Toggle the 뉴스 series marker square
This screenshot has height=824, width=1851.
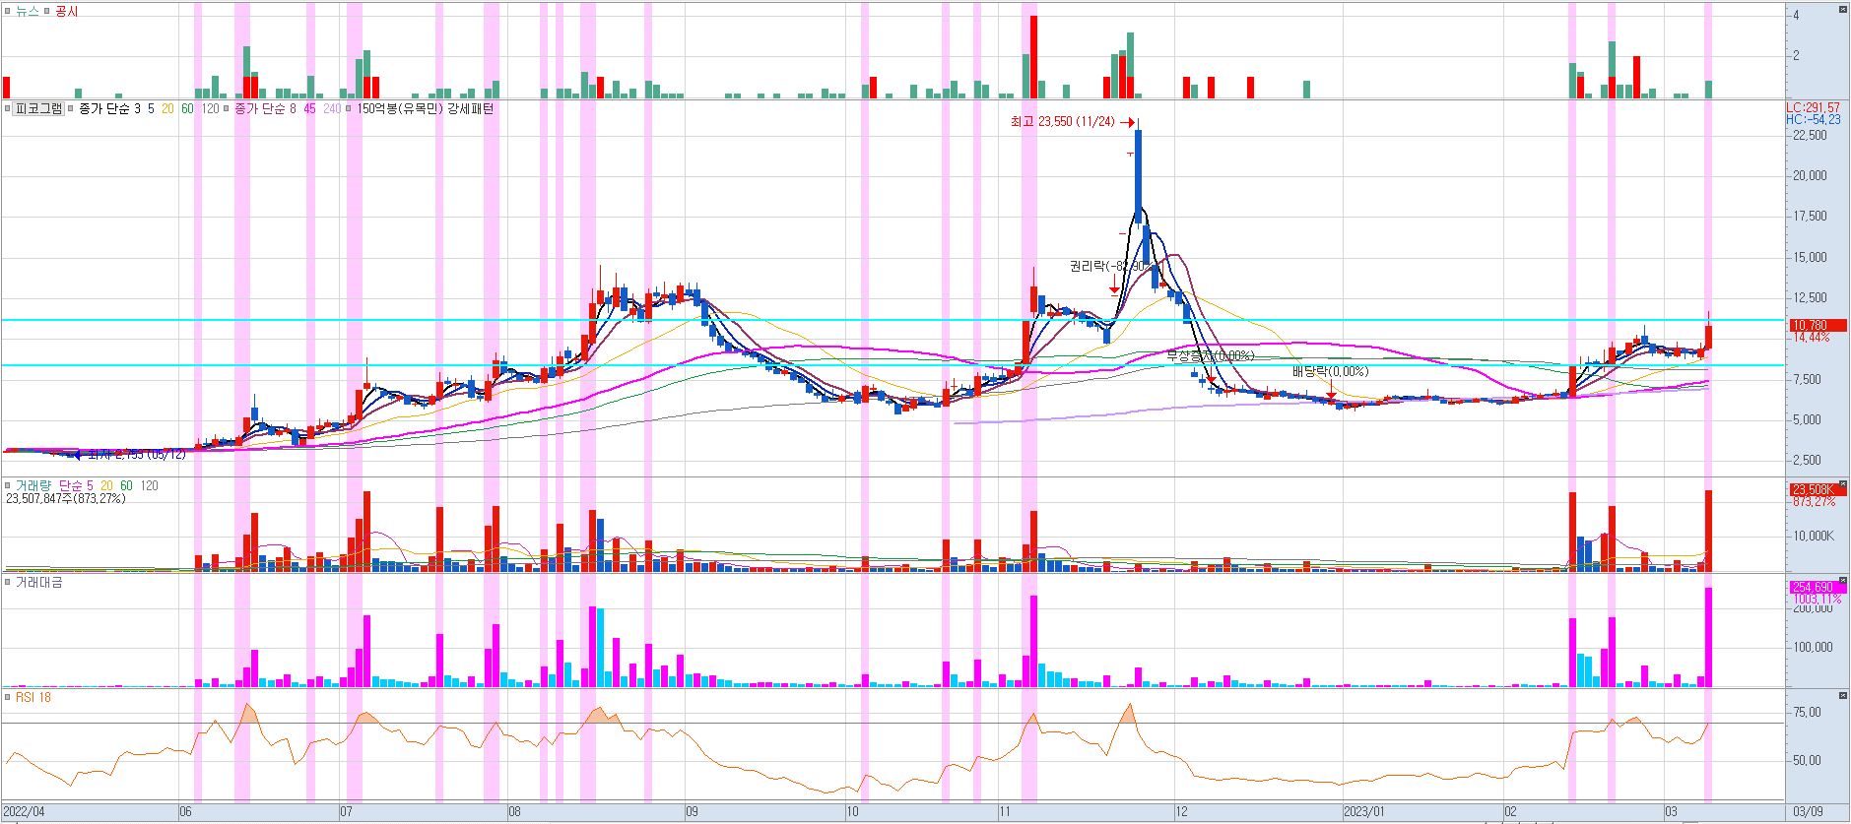(8, 11)
